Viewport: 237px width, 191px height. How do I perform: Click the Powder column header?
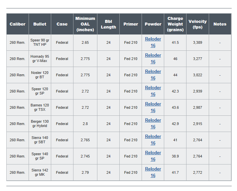click(x=153, y=24)
